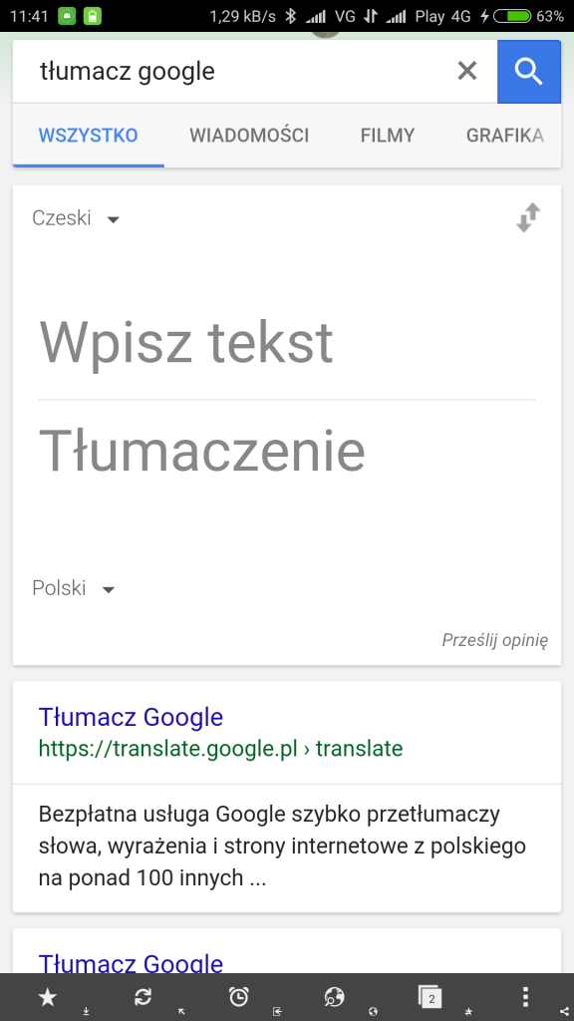Tap the browser logo icon in the toolbar
Image resolution: width=574 pixels, height=1021 pixels.
pyautogui.click(x=334, y=996)
